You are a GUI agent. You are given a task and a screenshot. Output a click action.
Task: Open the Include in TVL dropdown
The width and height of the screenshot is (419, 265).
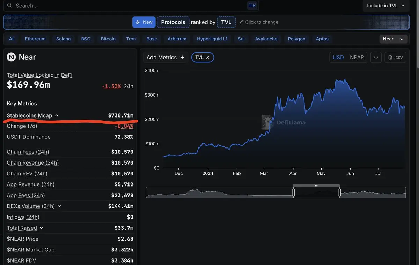(385, 6)
